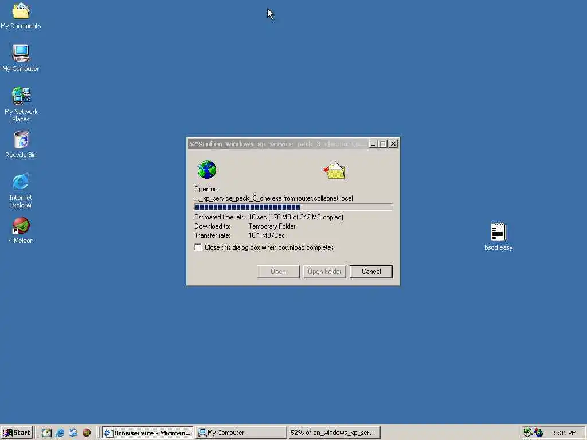Click the Windows Update tray icon
Viewport: 587px width, 440px height.
click(x=539, y=433)
